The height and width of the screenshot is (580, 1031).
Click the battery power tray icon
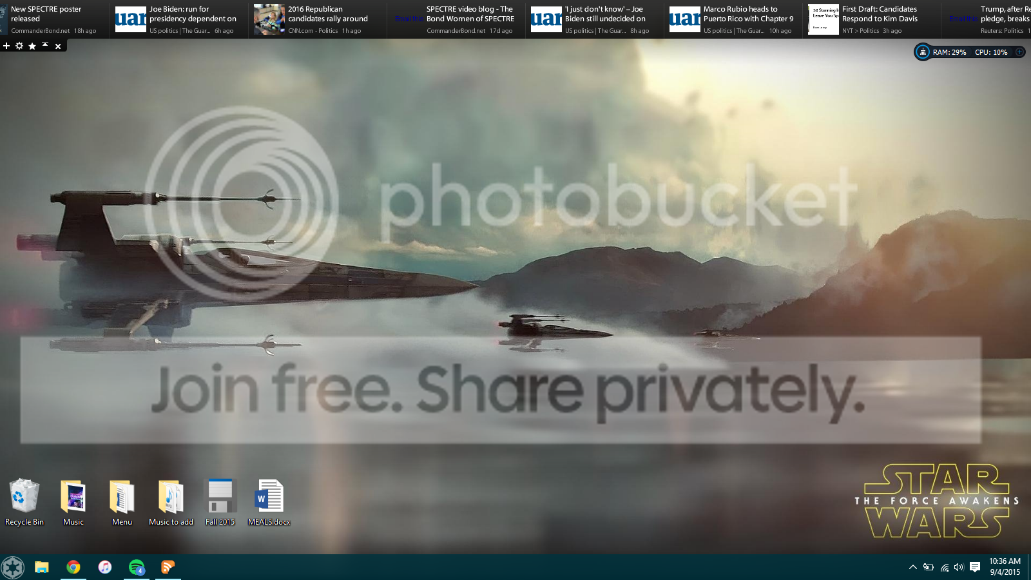pos(929,567)
